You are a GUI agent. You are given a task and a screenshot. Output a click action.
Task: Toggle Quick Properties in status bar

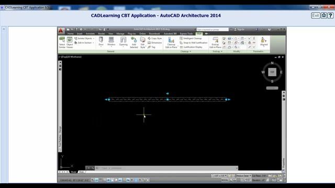[x=140, y=180]
